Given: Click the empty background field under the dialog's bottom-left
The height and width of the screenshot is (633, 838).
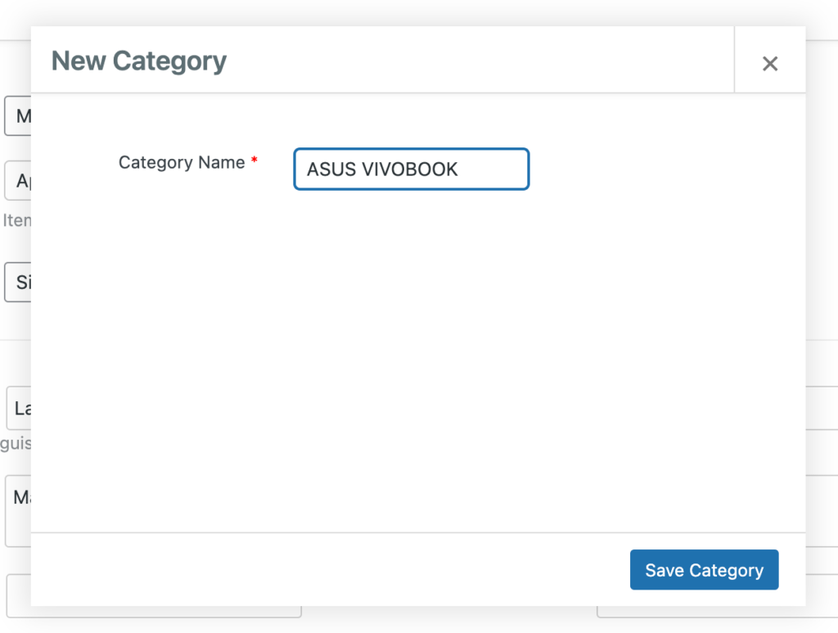Looking at the screenshot, I should pos(154,612).
